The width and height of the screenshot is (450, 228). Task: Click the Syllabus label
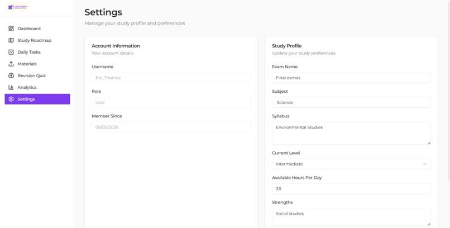click(281, 116)
